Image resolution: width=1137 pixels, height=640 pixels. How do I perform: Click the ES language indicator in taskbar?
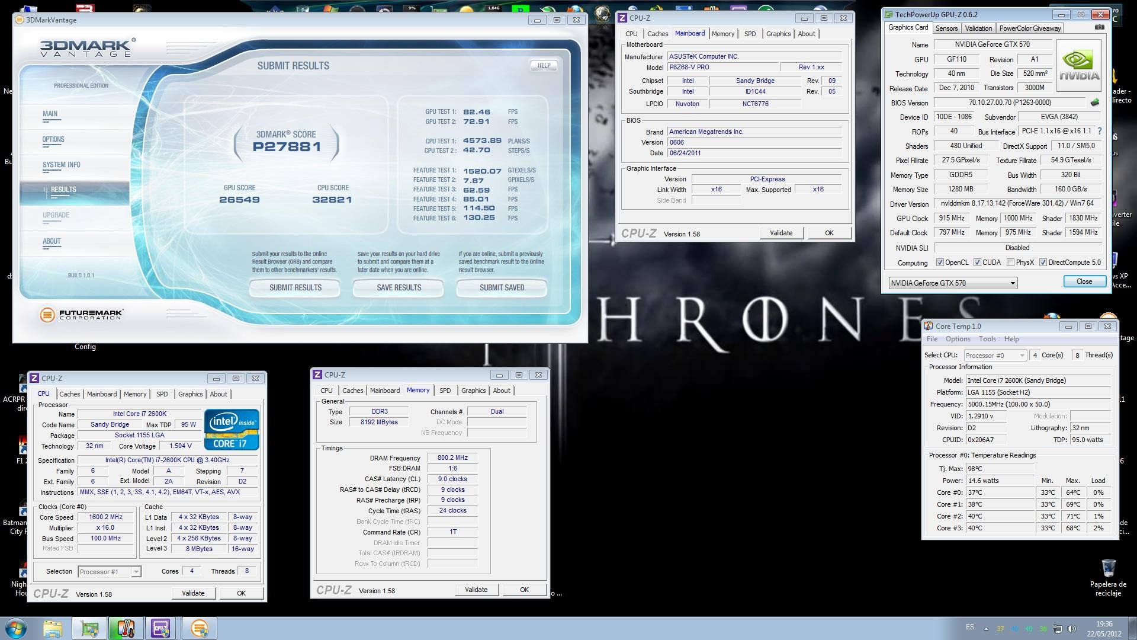(x=970, y=627)
